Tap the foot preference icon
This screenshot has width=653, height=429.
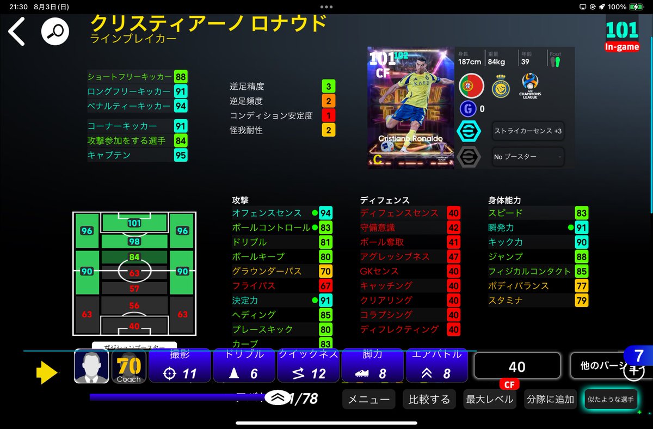[x=555, y=62]
